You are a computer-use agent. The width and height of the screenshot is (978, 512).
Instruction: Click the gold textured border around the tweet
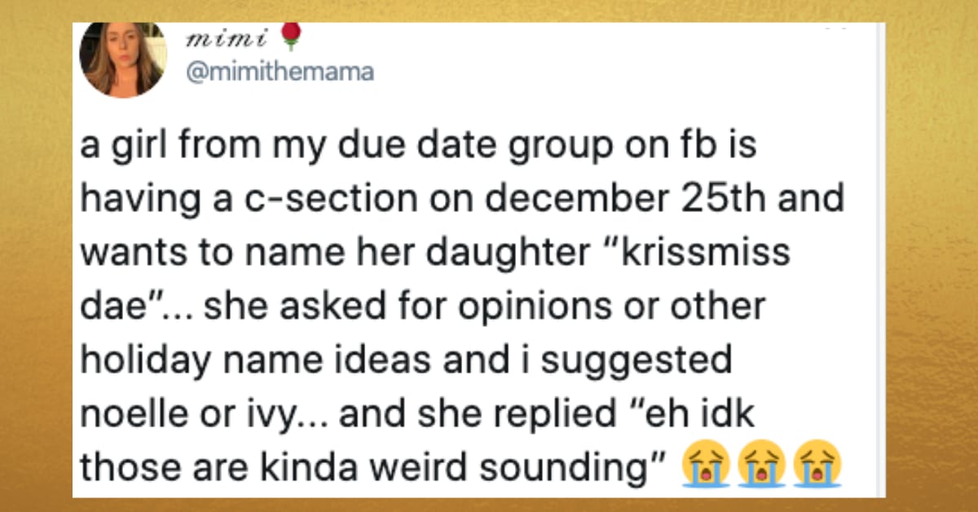[37, 256]
